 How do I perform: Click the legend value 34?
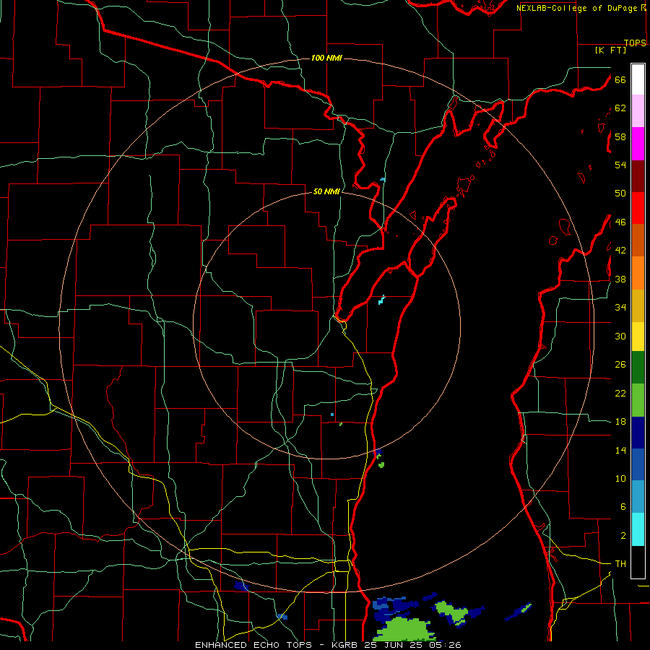pos(620,307)
